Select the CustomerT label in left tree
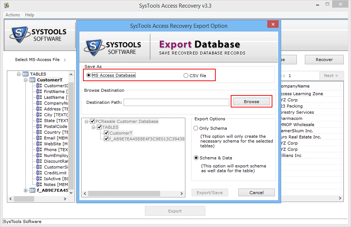351x227 pixels. [x=50, y=80]
